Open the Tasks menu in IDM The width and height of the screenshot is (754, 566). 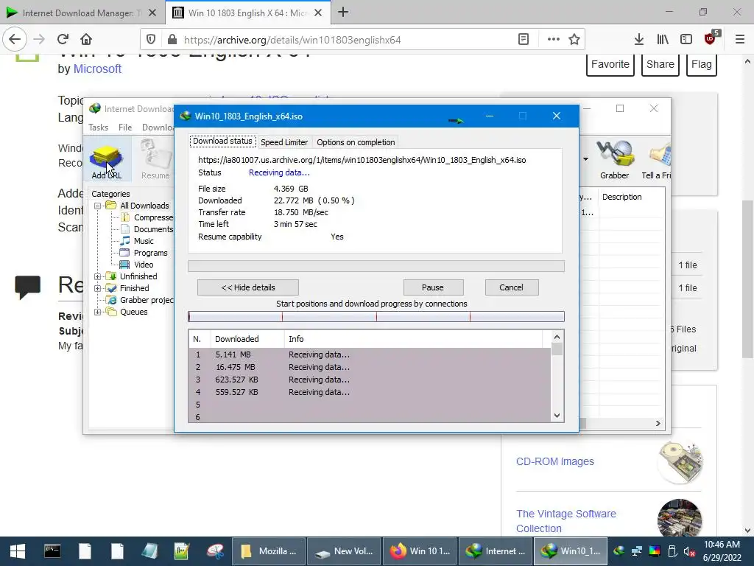click(x=98, y=127)
